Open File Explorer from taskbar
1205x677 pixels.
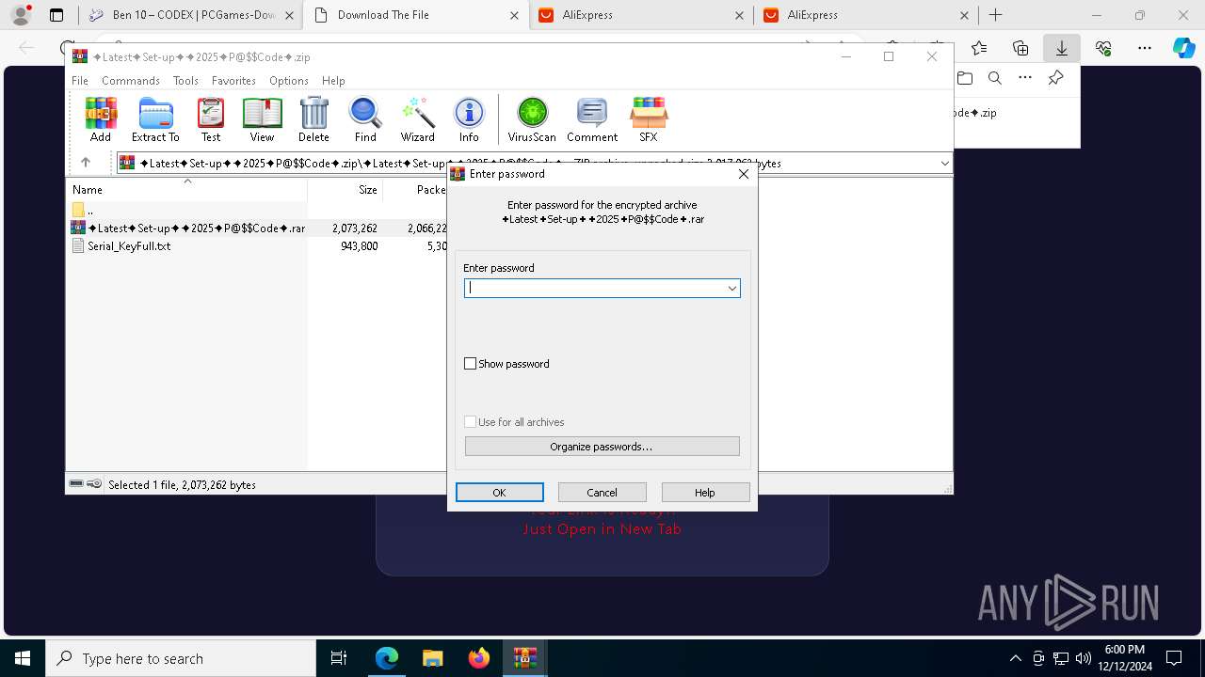tap(433, 658)
